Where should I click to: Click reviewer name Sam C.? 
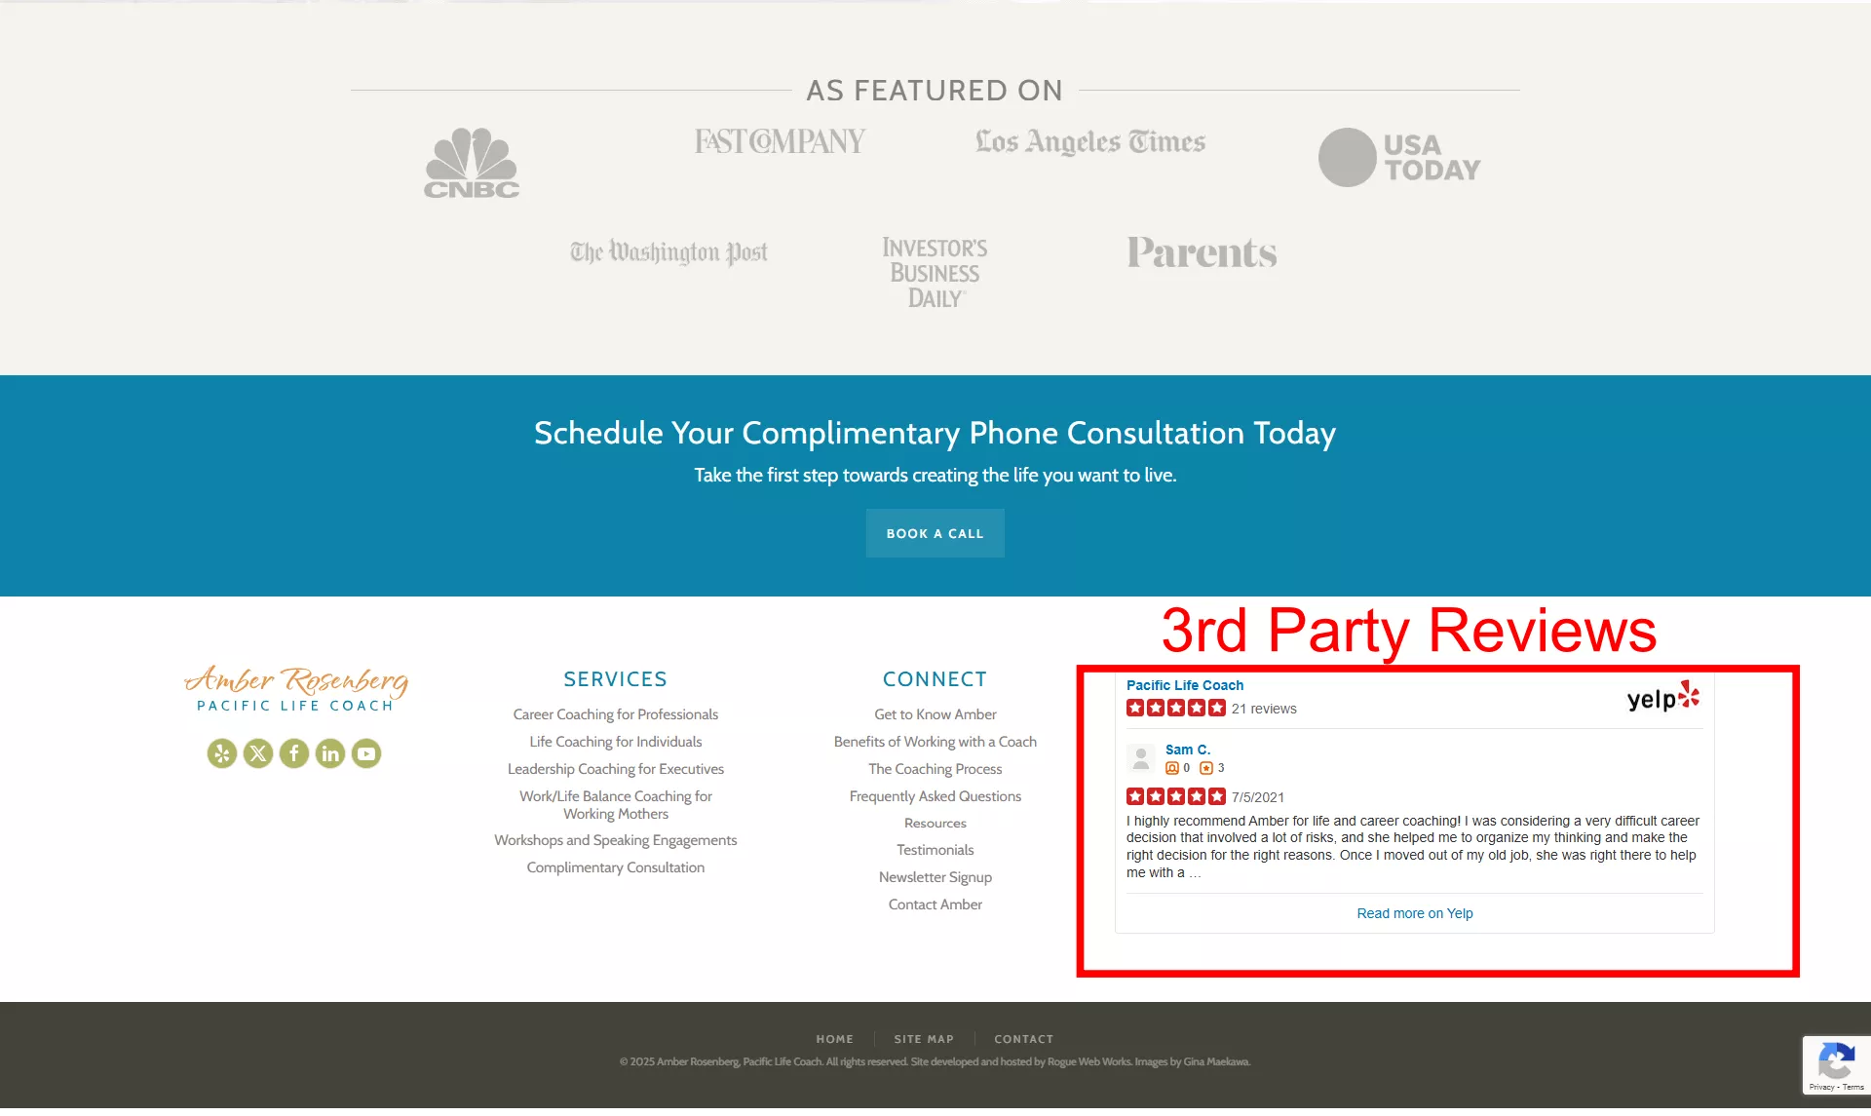click(1188, 750)
